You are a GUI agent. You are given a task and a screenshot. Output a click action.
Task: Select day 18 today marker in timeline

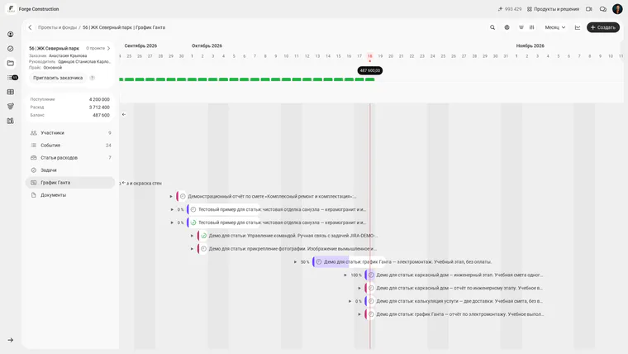pos(369,56)
